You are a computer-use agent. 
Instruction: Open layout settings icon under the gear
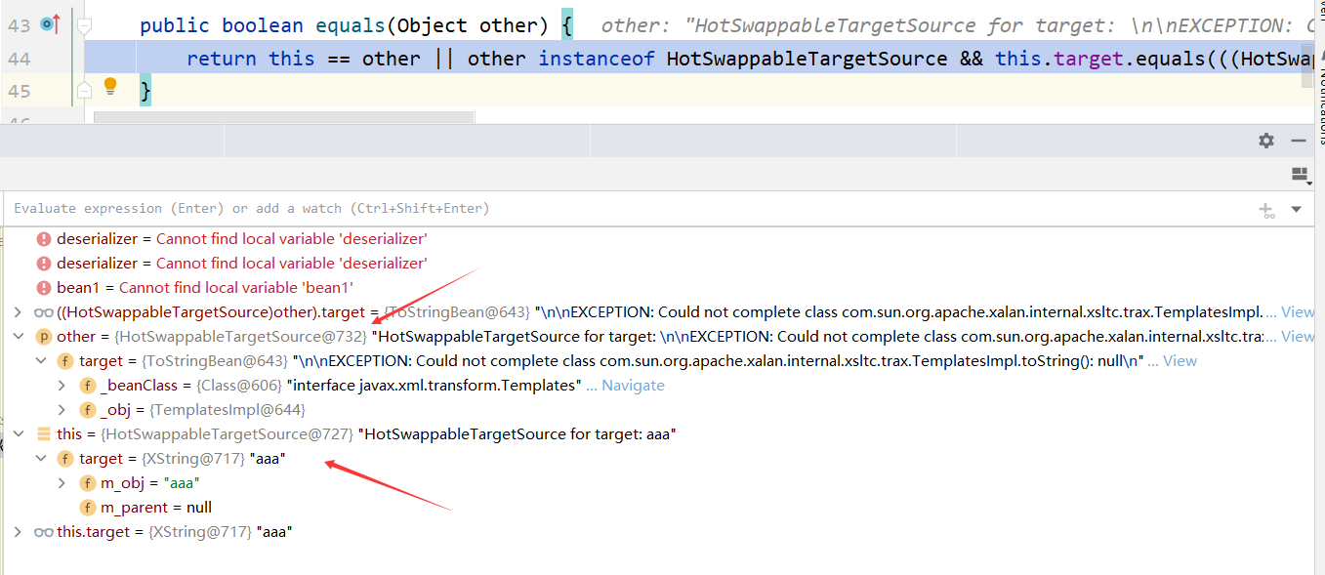(x=1299, y=175)
